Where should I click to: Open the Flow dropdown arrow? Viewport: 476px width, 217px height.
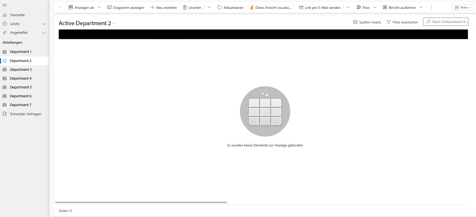[x=375, y=8]
